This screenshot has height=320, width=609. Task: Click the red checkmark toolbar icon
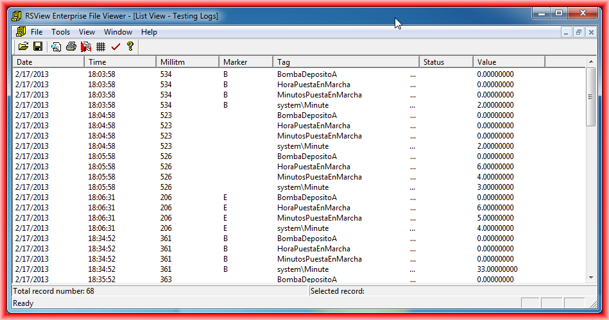(116, 46)
